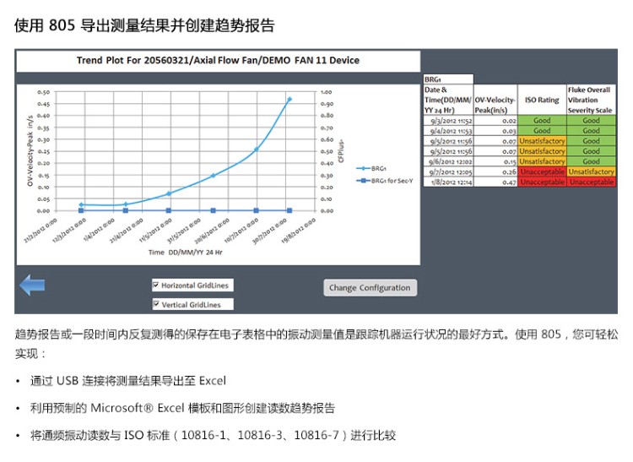Screen dimensions: 633x462
Task: Click the 0.26 velocity value cell
Action: pyautogui.click(x=495, y=171)
